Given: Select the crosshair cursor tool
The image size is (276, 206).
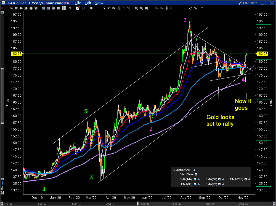Looking at the screenshot, I should click(x=99, y=8).
